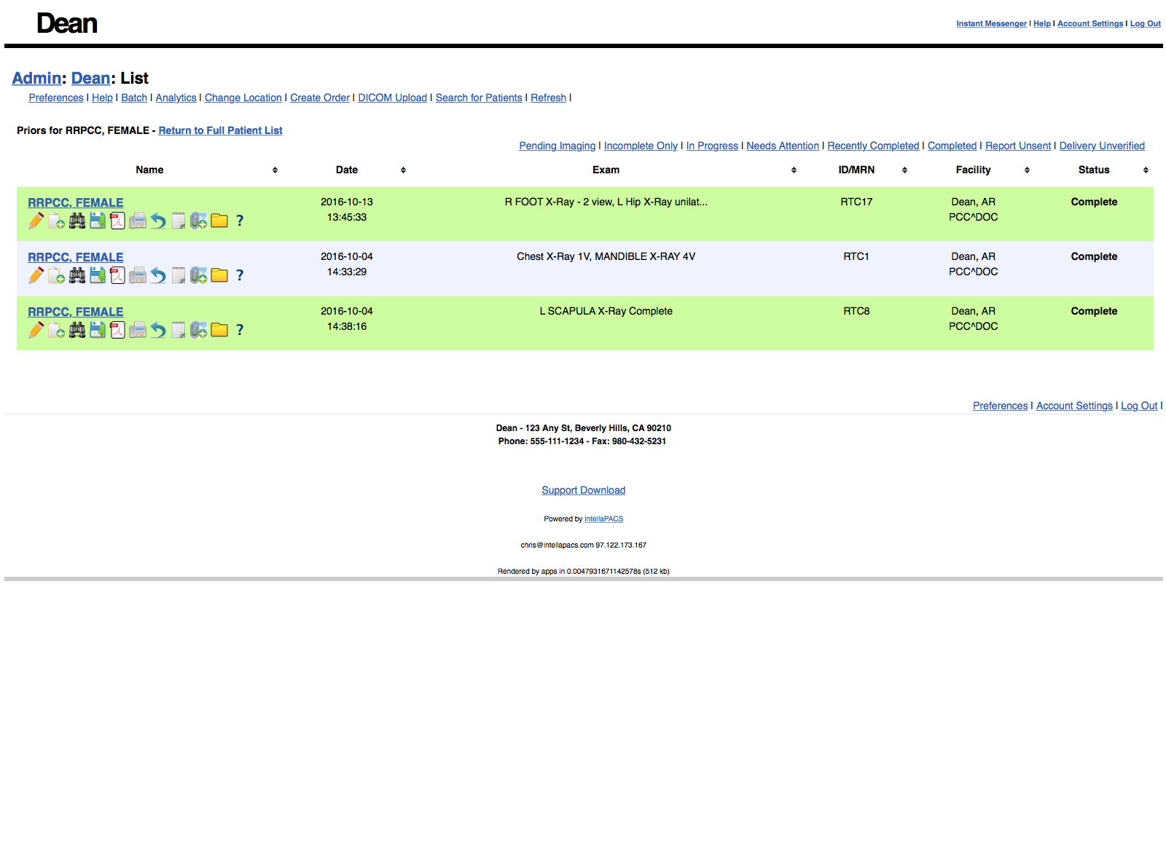Viewport: 1166px width, 844px height.
Task: Filter by In Progress
Action: tap(712, 146)
